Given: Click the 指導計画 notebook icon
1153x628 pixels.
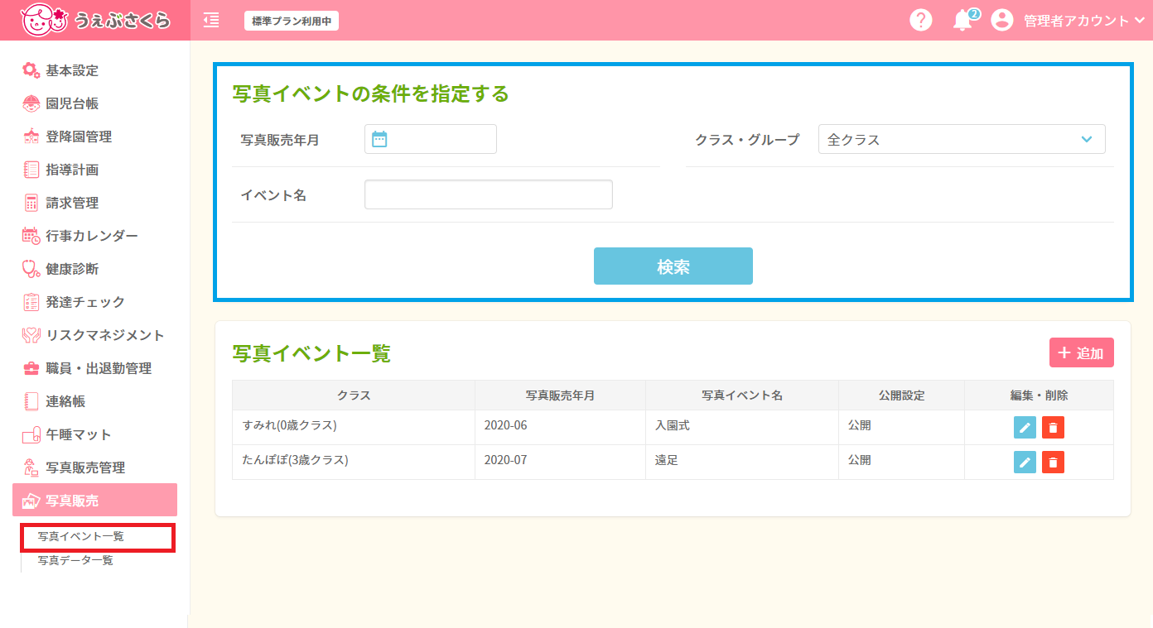Looking at the screenshot, I should click(31, 170).
